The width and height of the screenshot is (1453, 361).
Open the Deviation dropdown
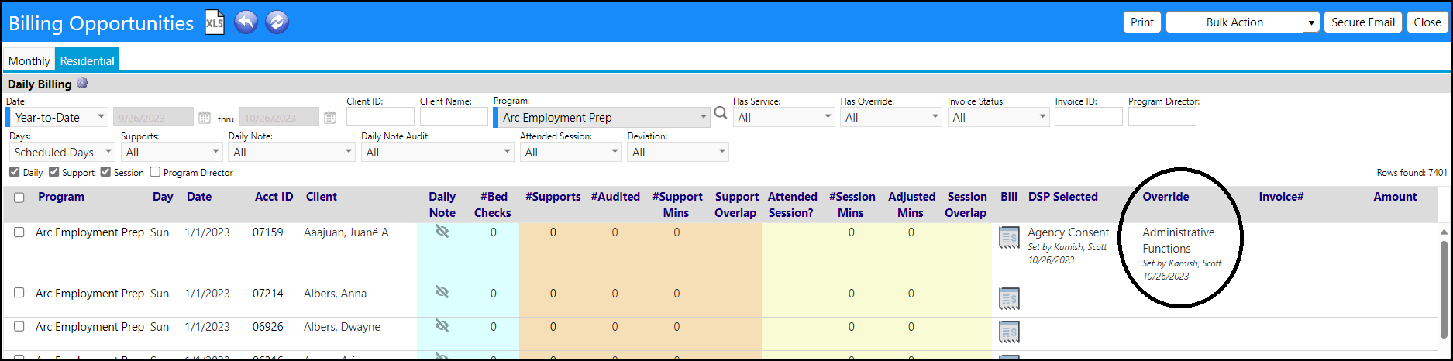click(678, 152)
